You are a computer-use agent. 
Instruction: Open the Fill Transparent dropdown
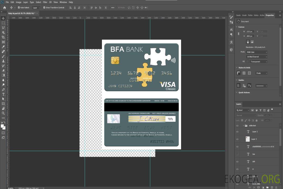pos(258,62)
